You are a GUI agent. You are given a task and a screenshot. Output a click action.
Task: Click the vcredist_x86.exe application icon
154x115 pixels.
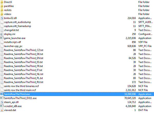click(2, 106)
